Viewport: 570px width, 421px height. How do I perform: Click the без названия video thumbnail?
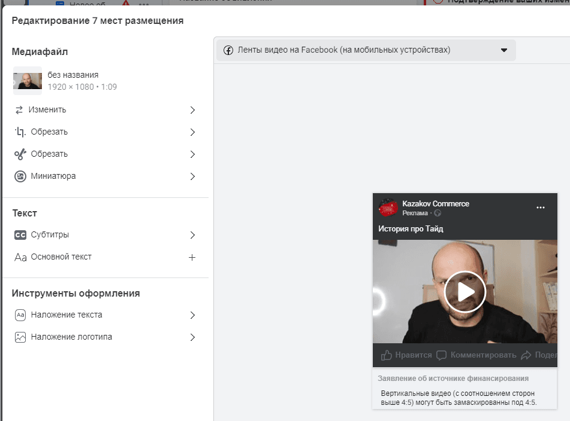[x=28, y=81]
